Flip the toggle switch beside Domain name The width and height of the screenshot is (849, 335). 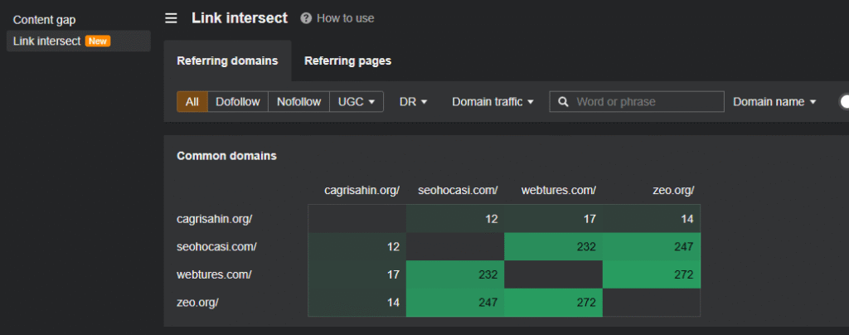point(843,102)
